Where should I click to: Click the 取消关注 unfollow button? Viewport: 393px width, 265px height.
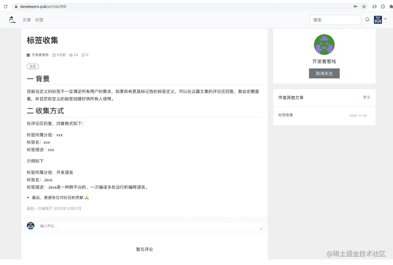[324, 73]
